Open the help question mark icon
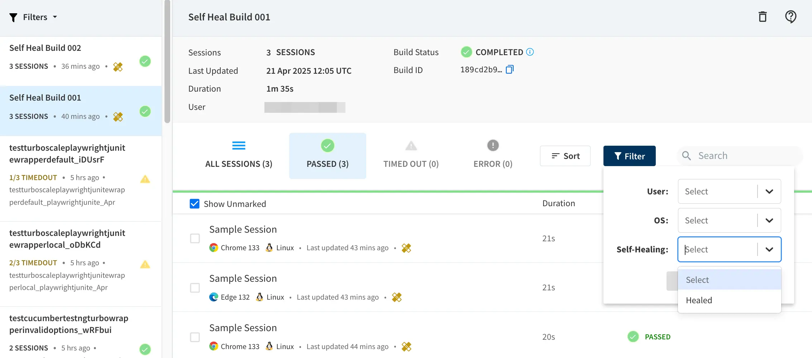The image size is (812, 358). [790, 17]
